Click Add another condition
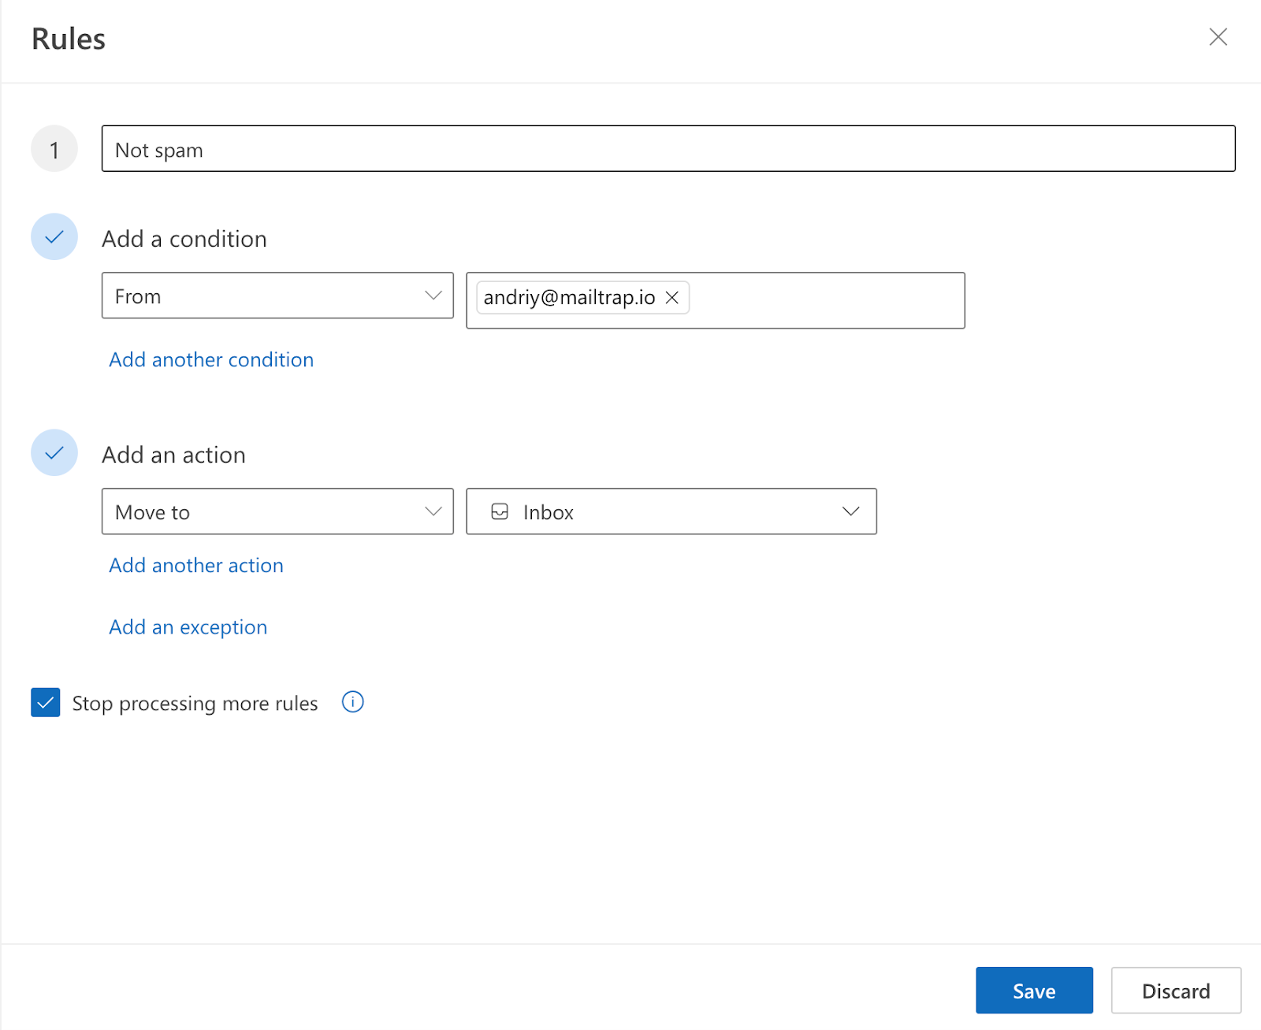The width and height of the screenshot is (1261, 1030). [x=210, y=359]
